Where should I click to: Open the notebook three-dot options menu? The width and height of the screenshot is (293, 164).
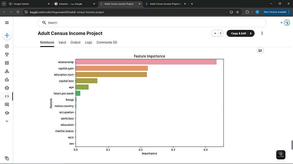coord(262,34)
